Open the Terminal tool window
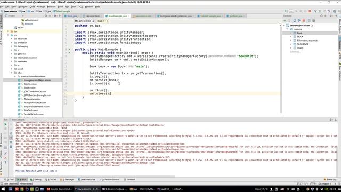Screen dimensions: 341x192 (x=129, y=180)
